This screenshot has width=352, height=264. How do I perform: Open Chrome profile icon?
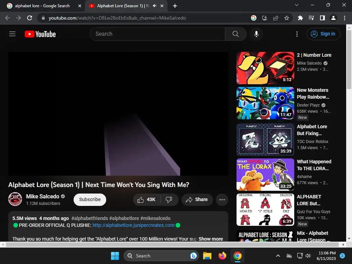coord(333,18)
